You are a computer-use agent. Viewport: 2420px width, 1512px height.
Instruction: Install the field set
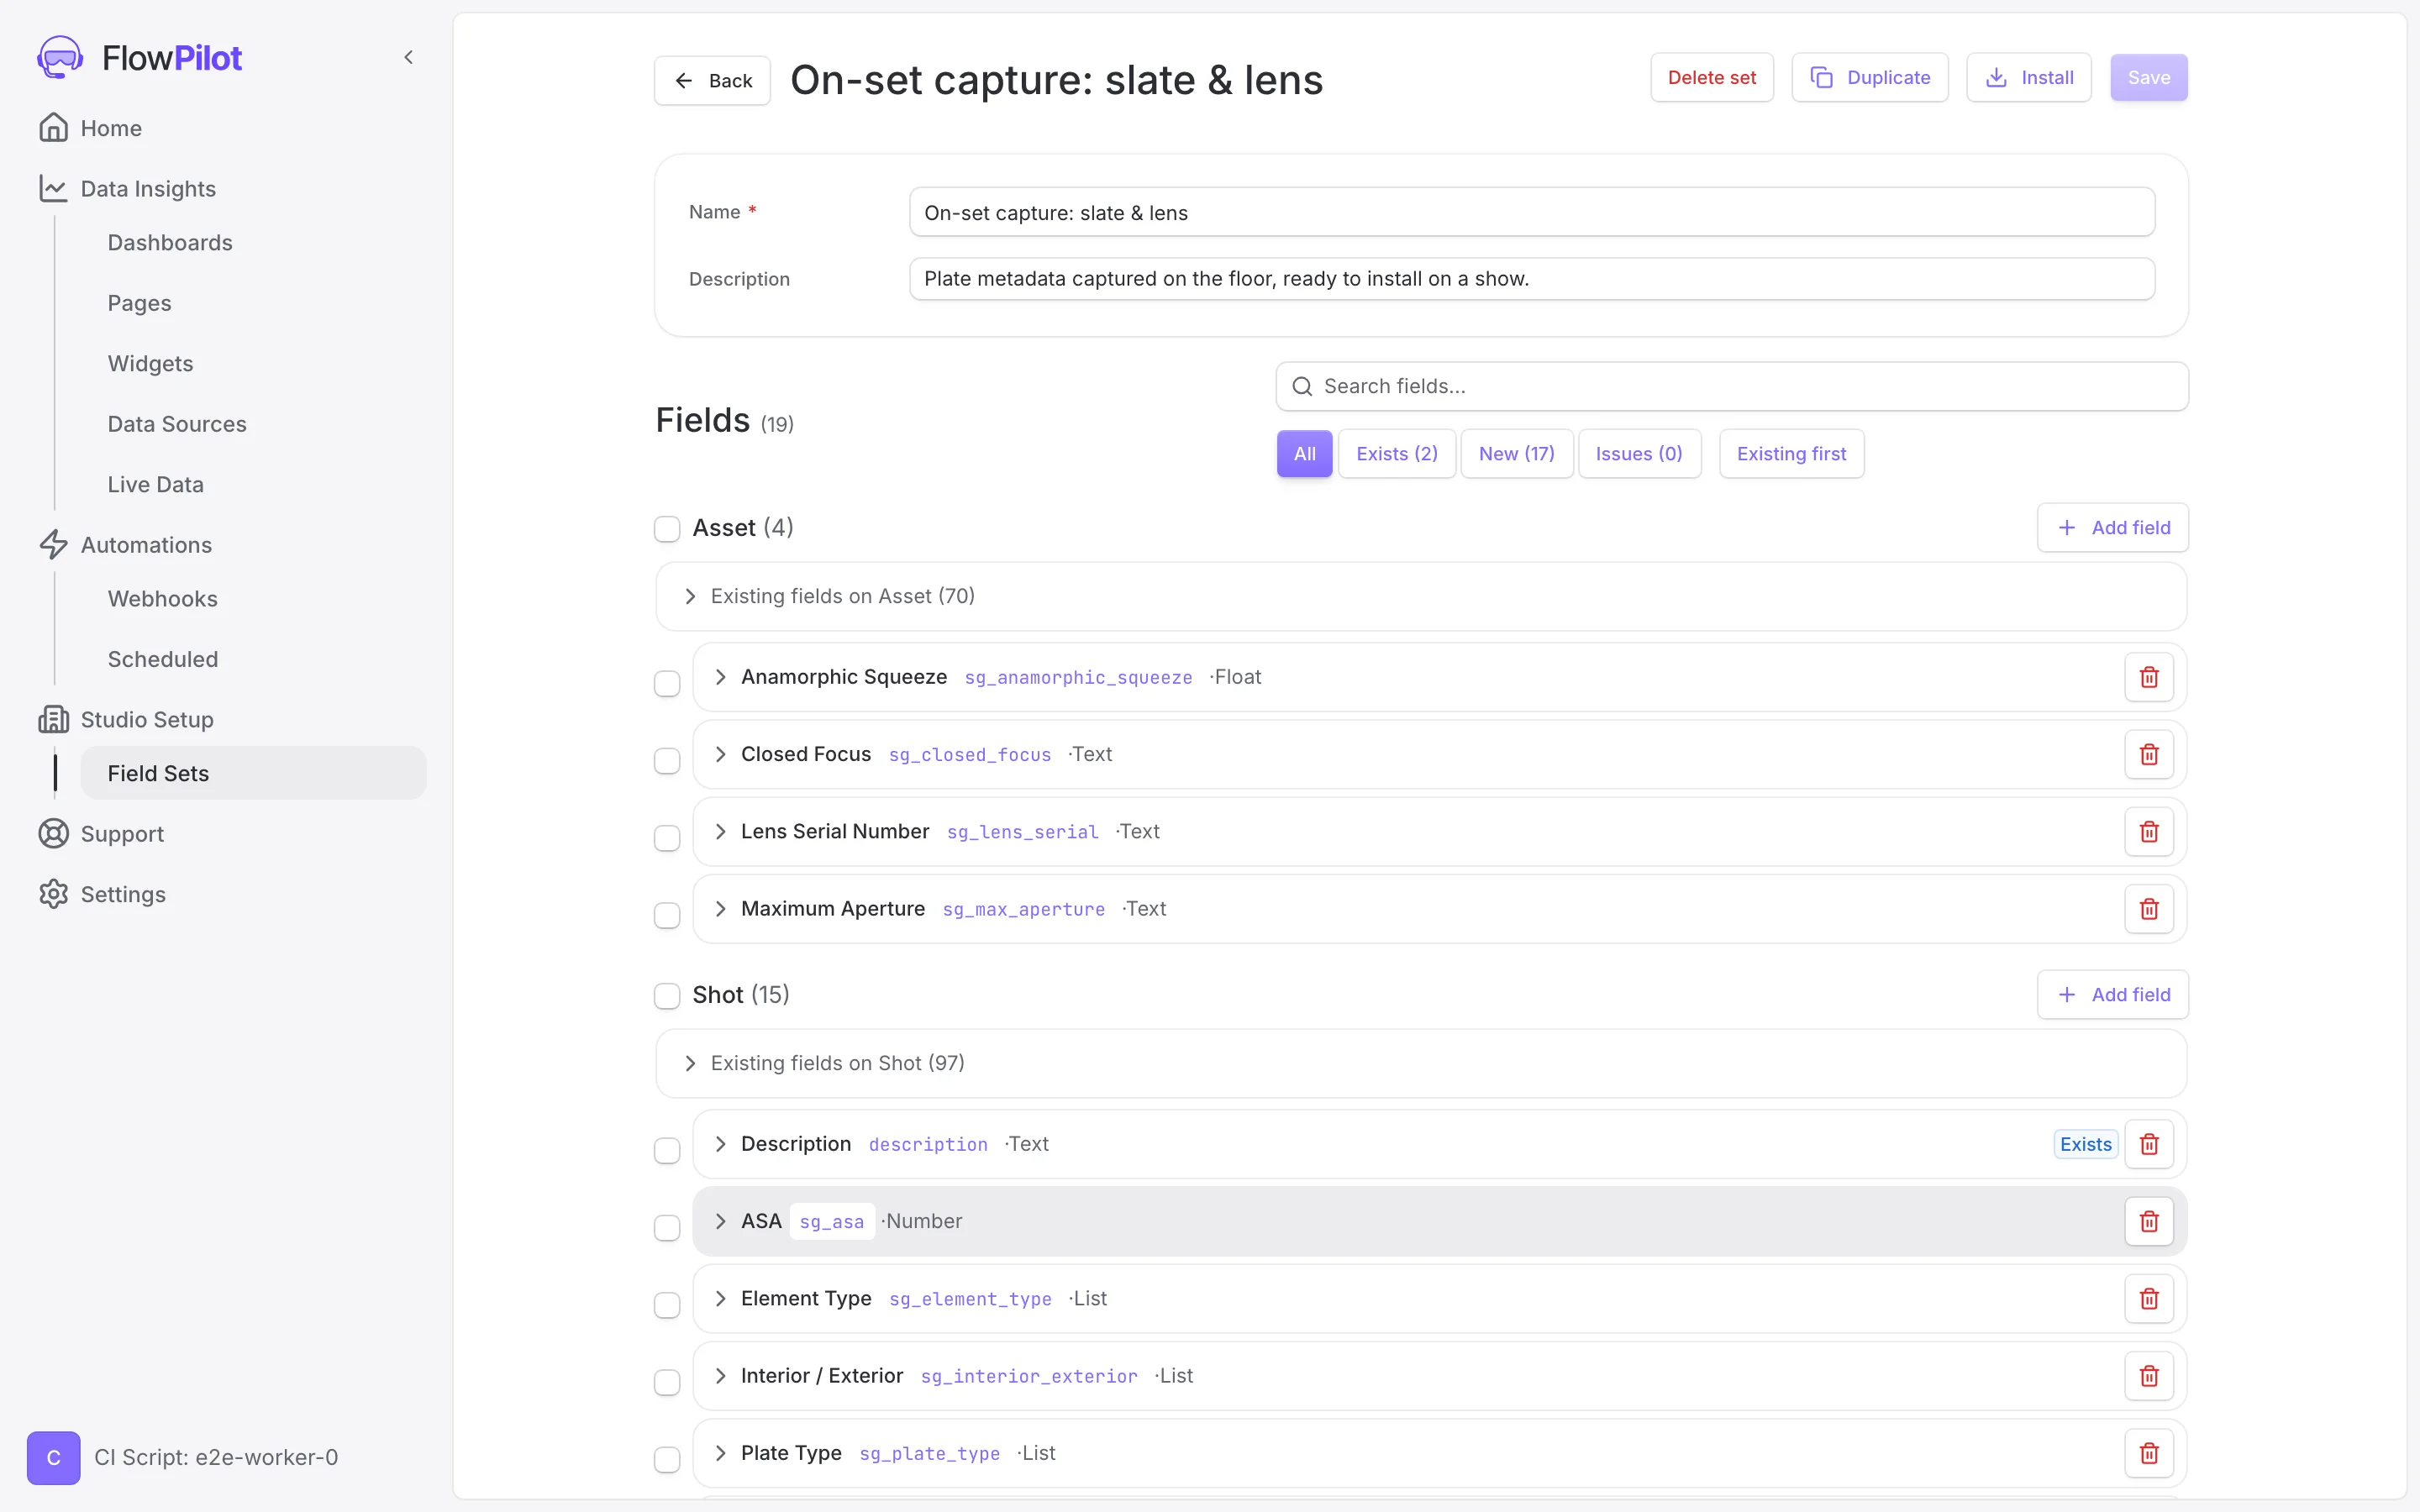(2028, 77)
